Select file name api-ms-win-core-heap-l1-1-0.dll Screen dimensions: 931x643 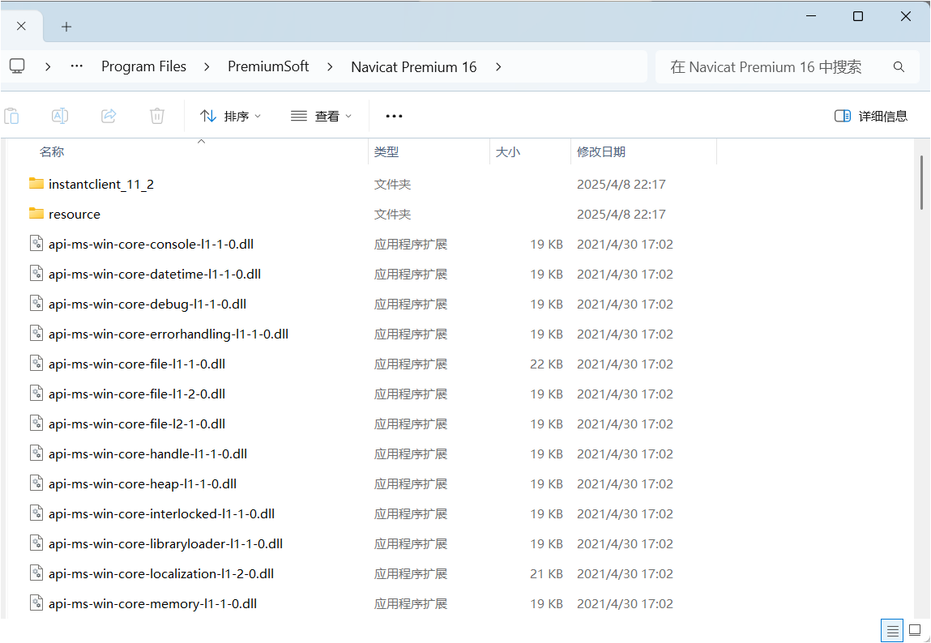[143, 484]
